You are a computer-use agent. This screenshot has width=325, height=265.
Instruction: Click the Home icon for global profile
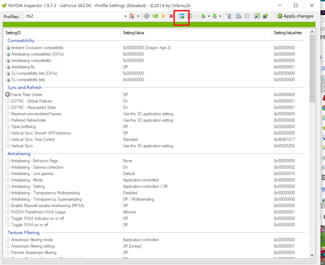click(132, 16)
